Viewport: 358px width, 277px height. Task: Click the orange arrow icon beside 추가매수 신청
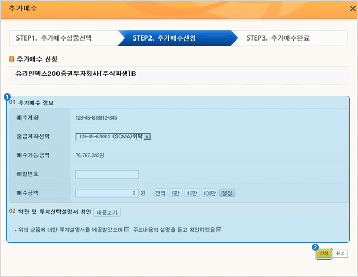click(x=12, y=59)
